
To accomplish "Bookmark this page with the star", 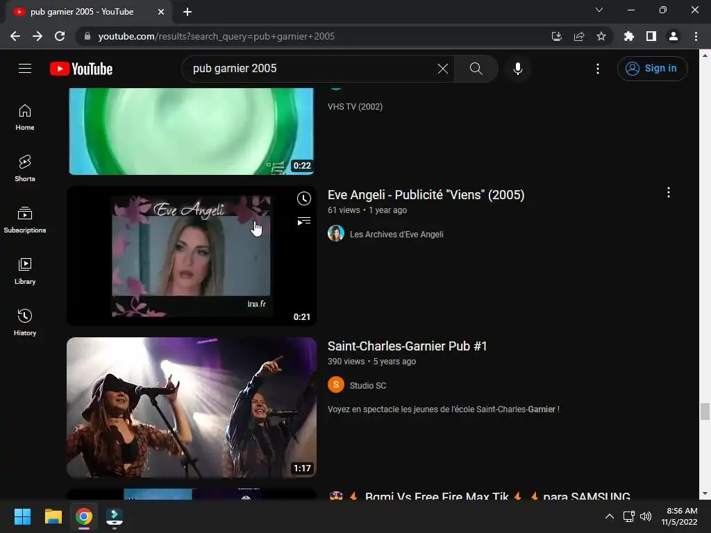I will coord(601,36).
